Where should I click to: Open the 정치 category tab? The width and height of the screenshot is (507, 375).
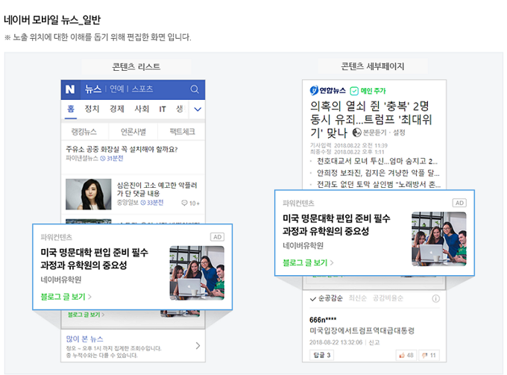click(92, 109)
